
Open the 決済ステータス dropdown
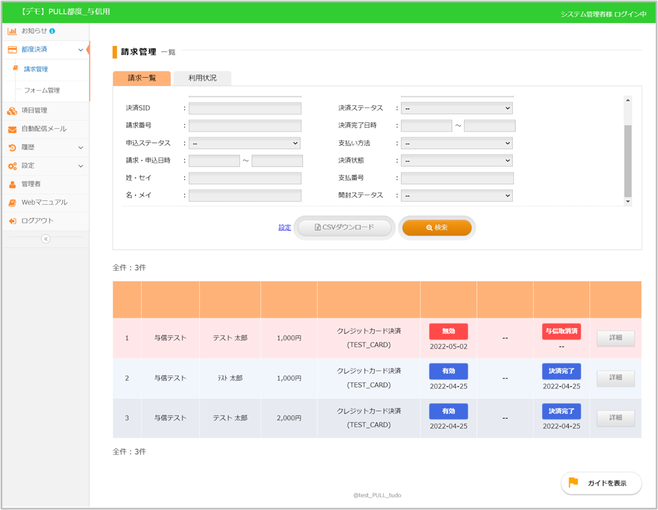(456, 109)
